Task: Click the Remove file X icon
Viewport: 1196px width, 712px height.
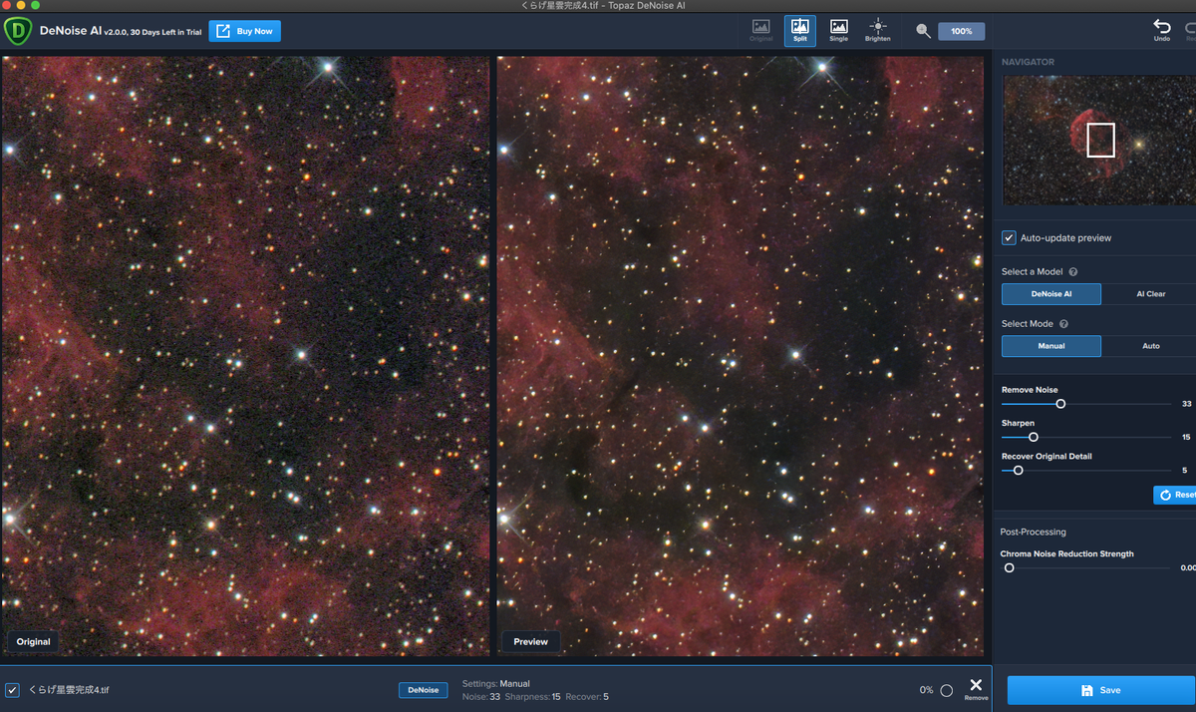Action: (976, 686)
